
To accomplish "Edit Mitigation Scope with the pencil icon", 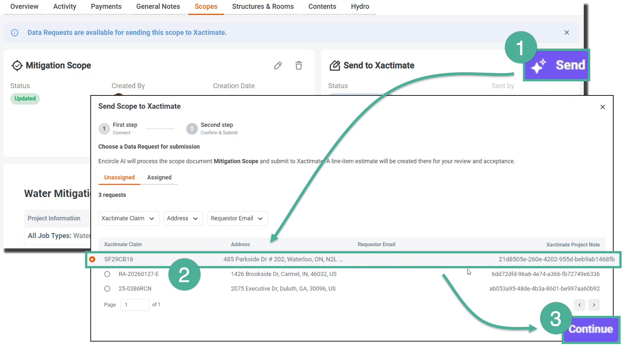I will coord(278,66).
